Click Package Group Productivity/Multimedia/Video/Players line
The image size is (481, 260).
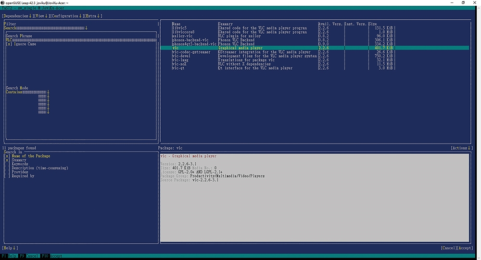click(x=212, y=176)
